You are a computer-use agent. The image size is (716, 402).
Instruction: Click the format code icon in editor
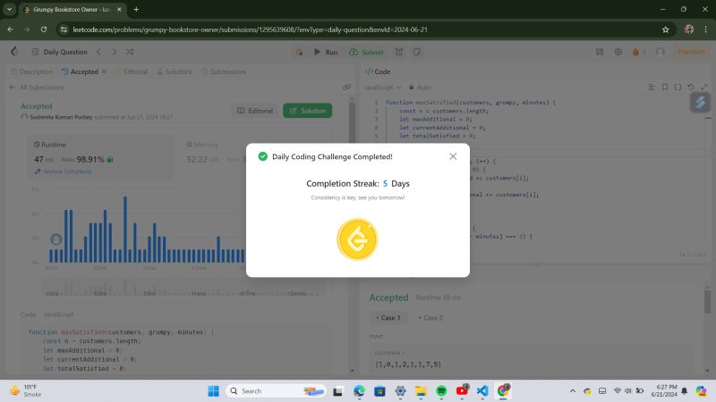coord(652,87)
